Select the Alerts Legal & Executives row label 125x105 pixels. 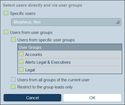pos(48,62)
